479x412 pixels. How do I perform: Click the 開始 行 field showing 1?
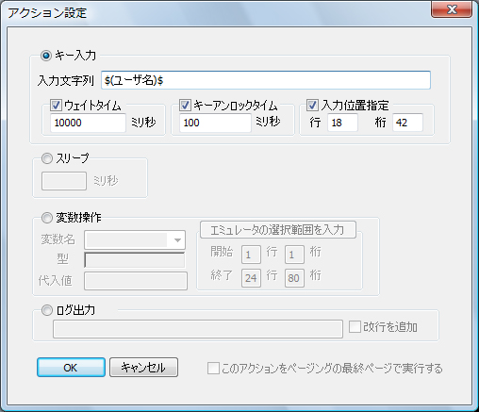[x=251, y=255]
